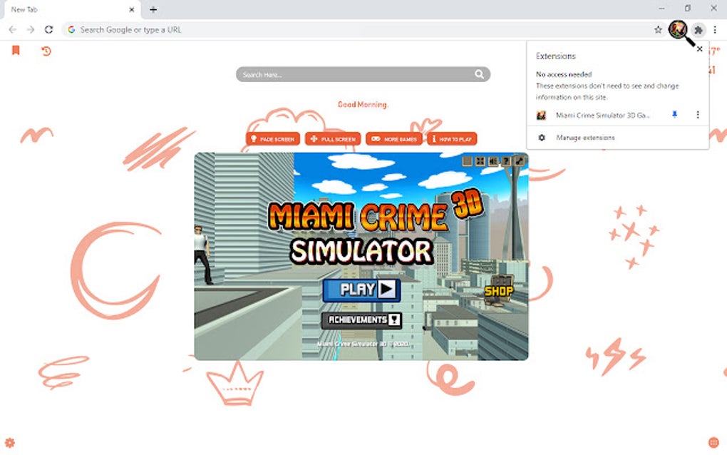Go back to the previous page
This screenshot has height=455, width=727.
[13, 30]
